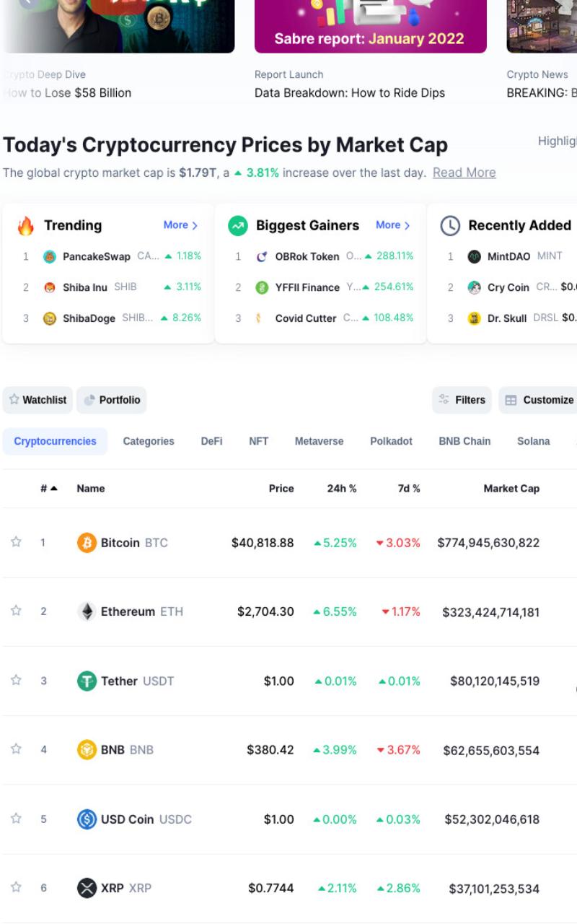The width and height of the screenshot is (577, 924).
Task: Star Ethereum to add to watchlist
Action: (x=16, y=611)
